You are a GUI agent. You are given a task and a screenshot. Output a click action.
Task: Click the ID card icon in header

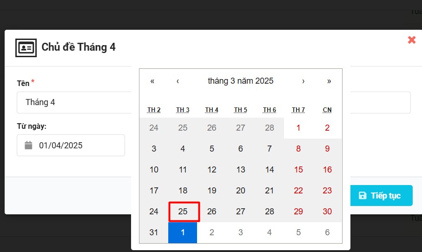click(26, 47)
